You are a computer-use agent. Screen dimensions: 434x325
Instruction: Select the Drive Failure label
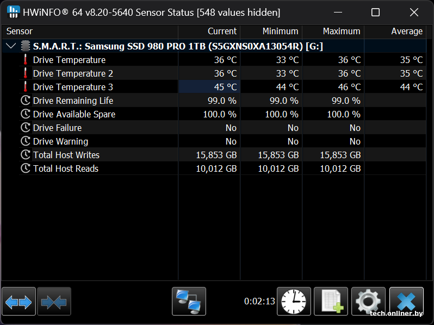tap(57, 128)
